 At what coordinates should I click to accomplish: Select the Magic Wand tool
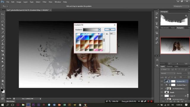[x=3, y=25]
